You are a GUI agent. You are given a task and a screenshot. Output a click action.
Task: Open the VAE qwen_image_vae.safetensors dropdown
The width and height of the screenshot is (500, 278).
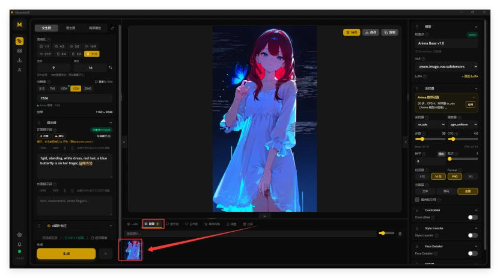447,67
